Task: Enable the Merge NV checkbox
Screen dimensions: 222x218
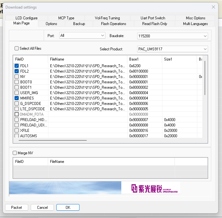Action: (15, 153)
